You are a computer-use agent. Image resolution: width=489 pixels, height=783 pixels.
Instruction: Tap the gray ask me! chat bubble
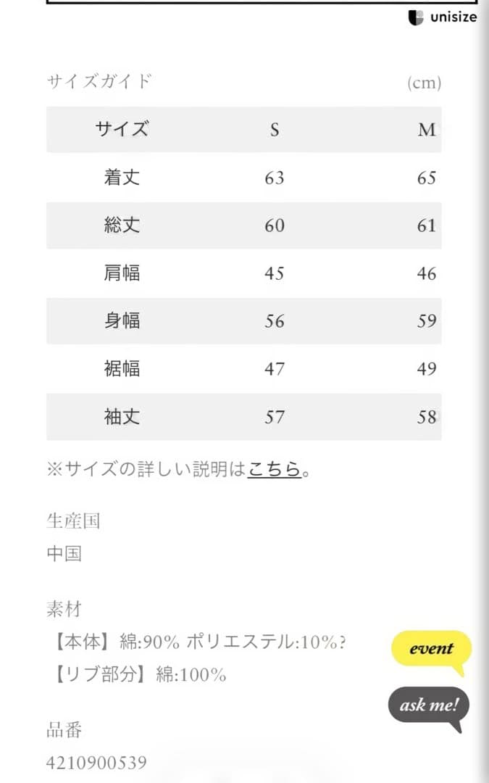(x=429, y=705)
